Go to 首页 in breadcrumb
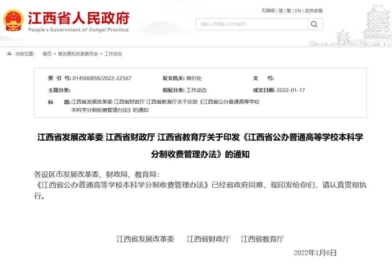Viewport: 392px width, 262px height. tap(47, 54)
